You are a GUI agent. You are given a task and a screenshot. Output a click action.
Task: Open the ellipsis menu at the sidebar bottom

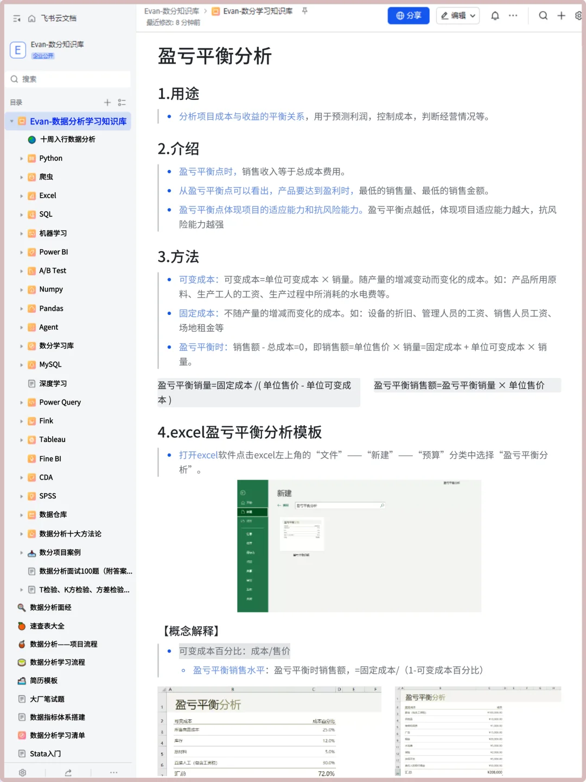coord(113,772)
